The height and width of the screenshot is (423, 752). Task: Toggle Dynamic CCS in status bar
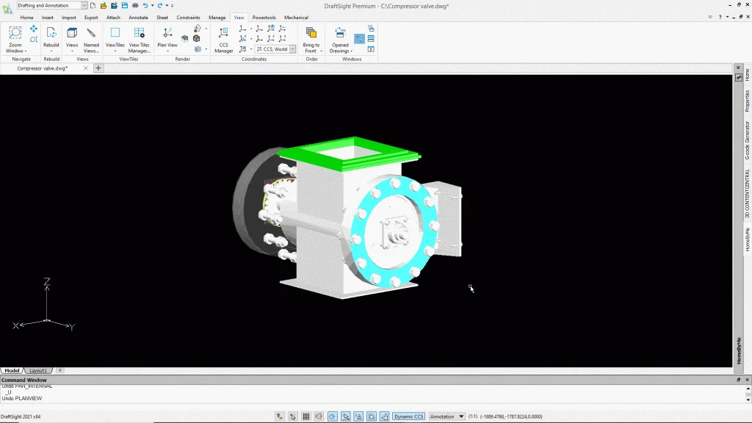coord(408,416)
